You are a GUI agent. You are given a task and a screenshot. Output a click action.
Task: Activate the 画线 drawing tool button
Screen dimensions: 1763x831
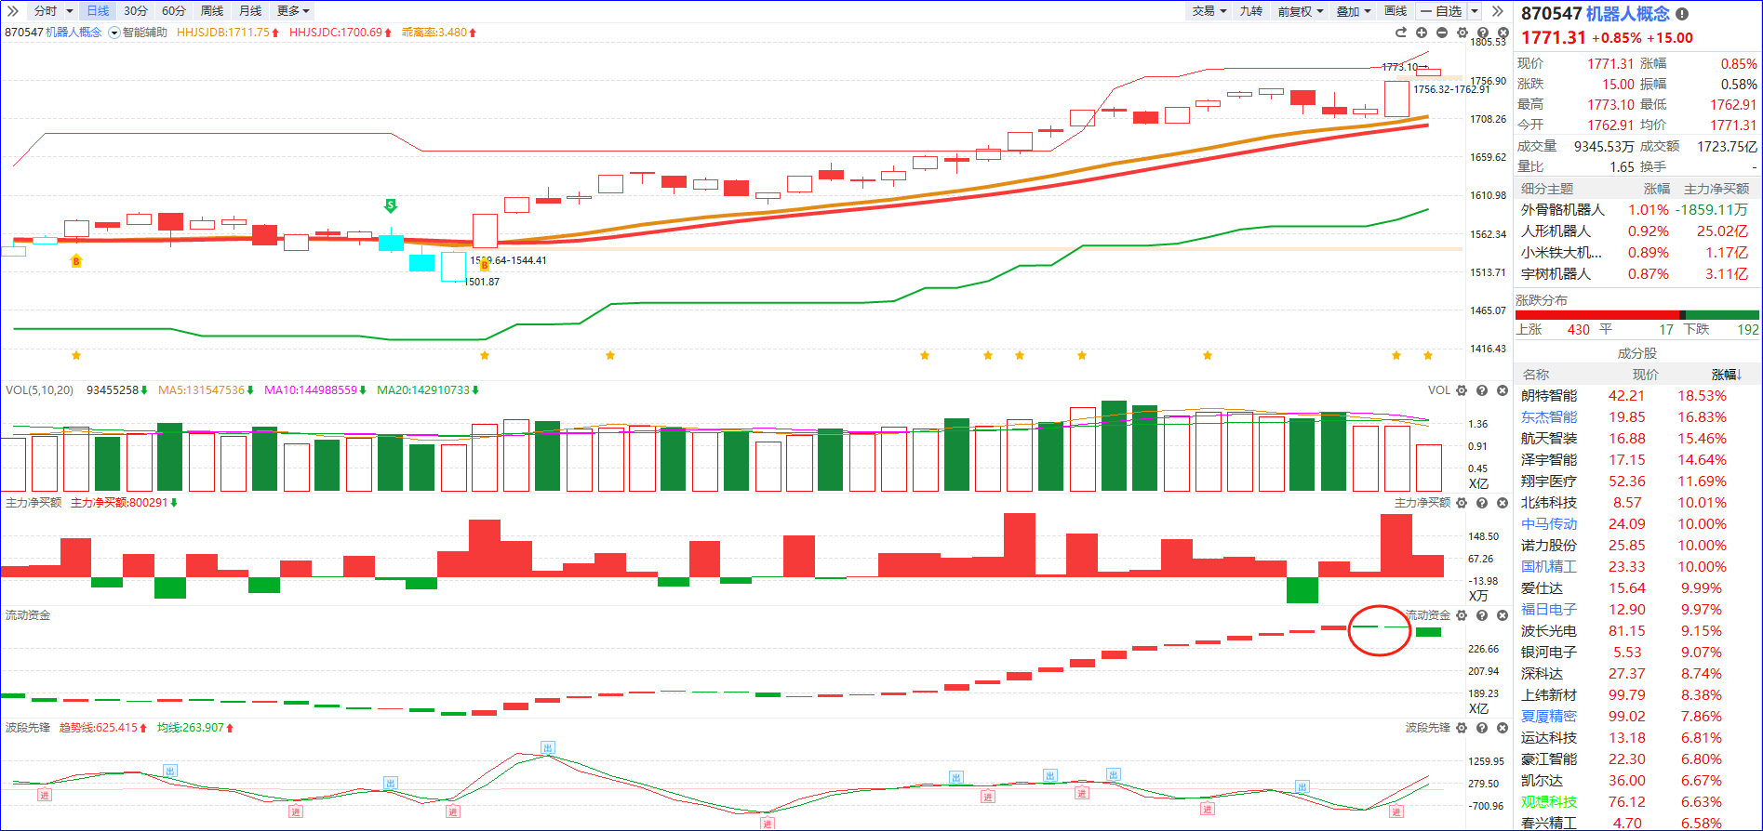(1396, 11)
